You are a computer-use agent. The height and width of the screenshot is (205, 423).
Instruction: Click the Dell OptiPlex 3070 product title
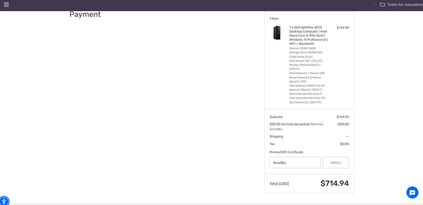(308, 35)
